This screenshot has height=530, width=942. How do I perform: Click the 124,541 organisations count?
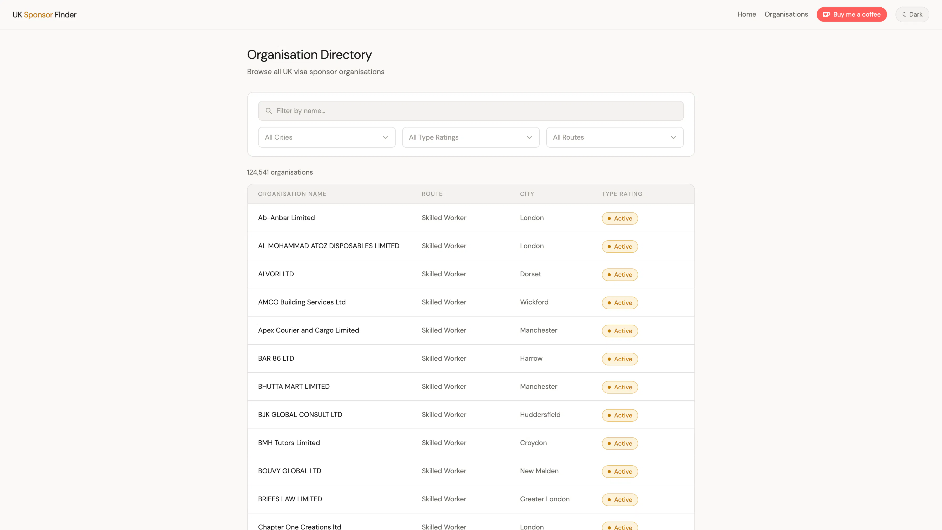coord(280,172)
